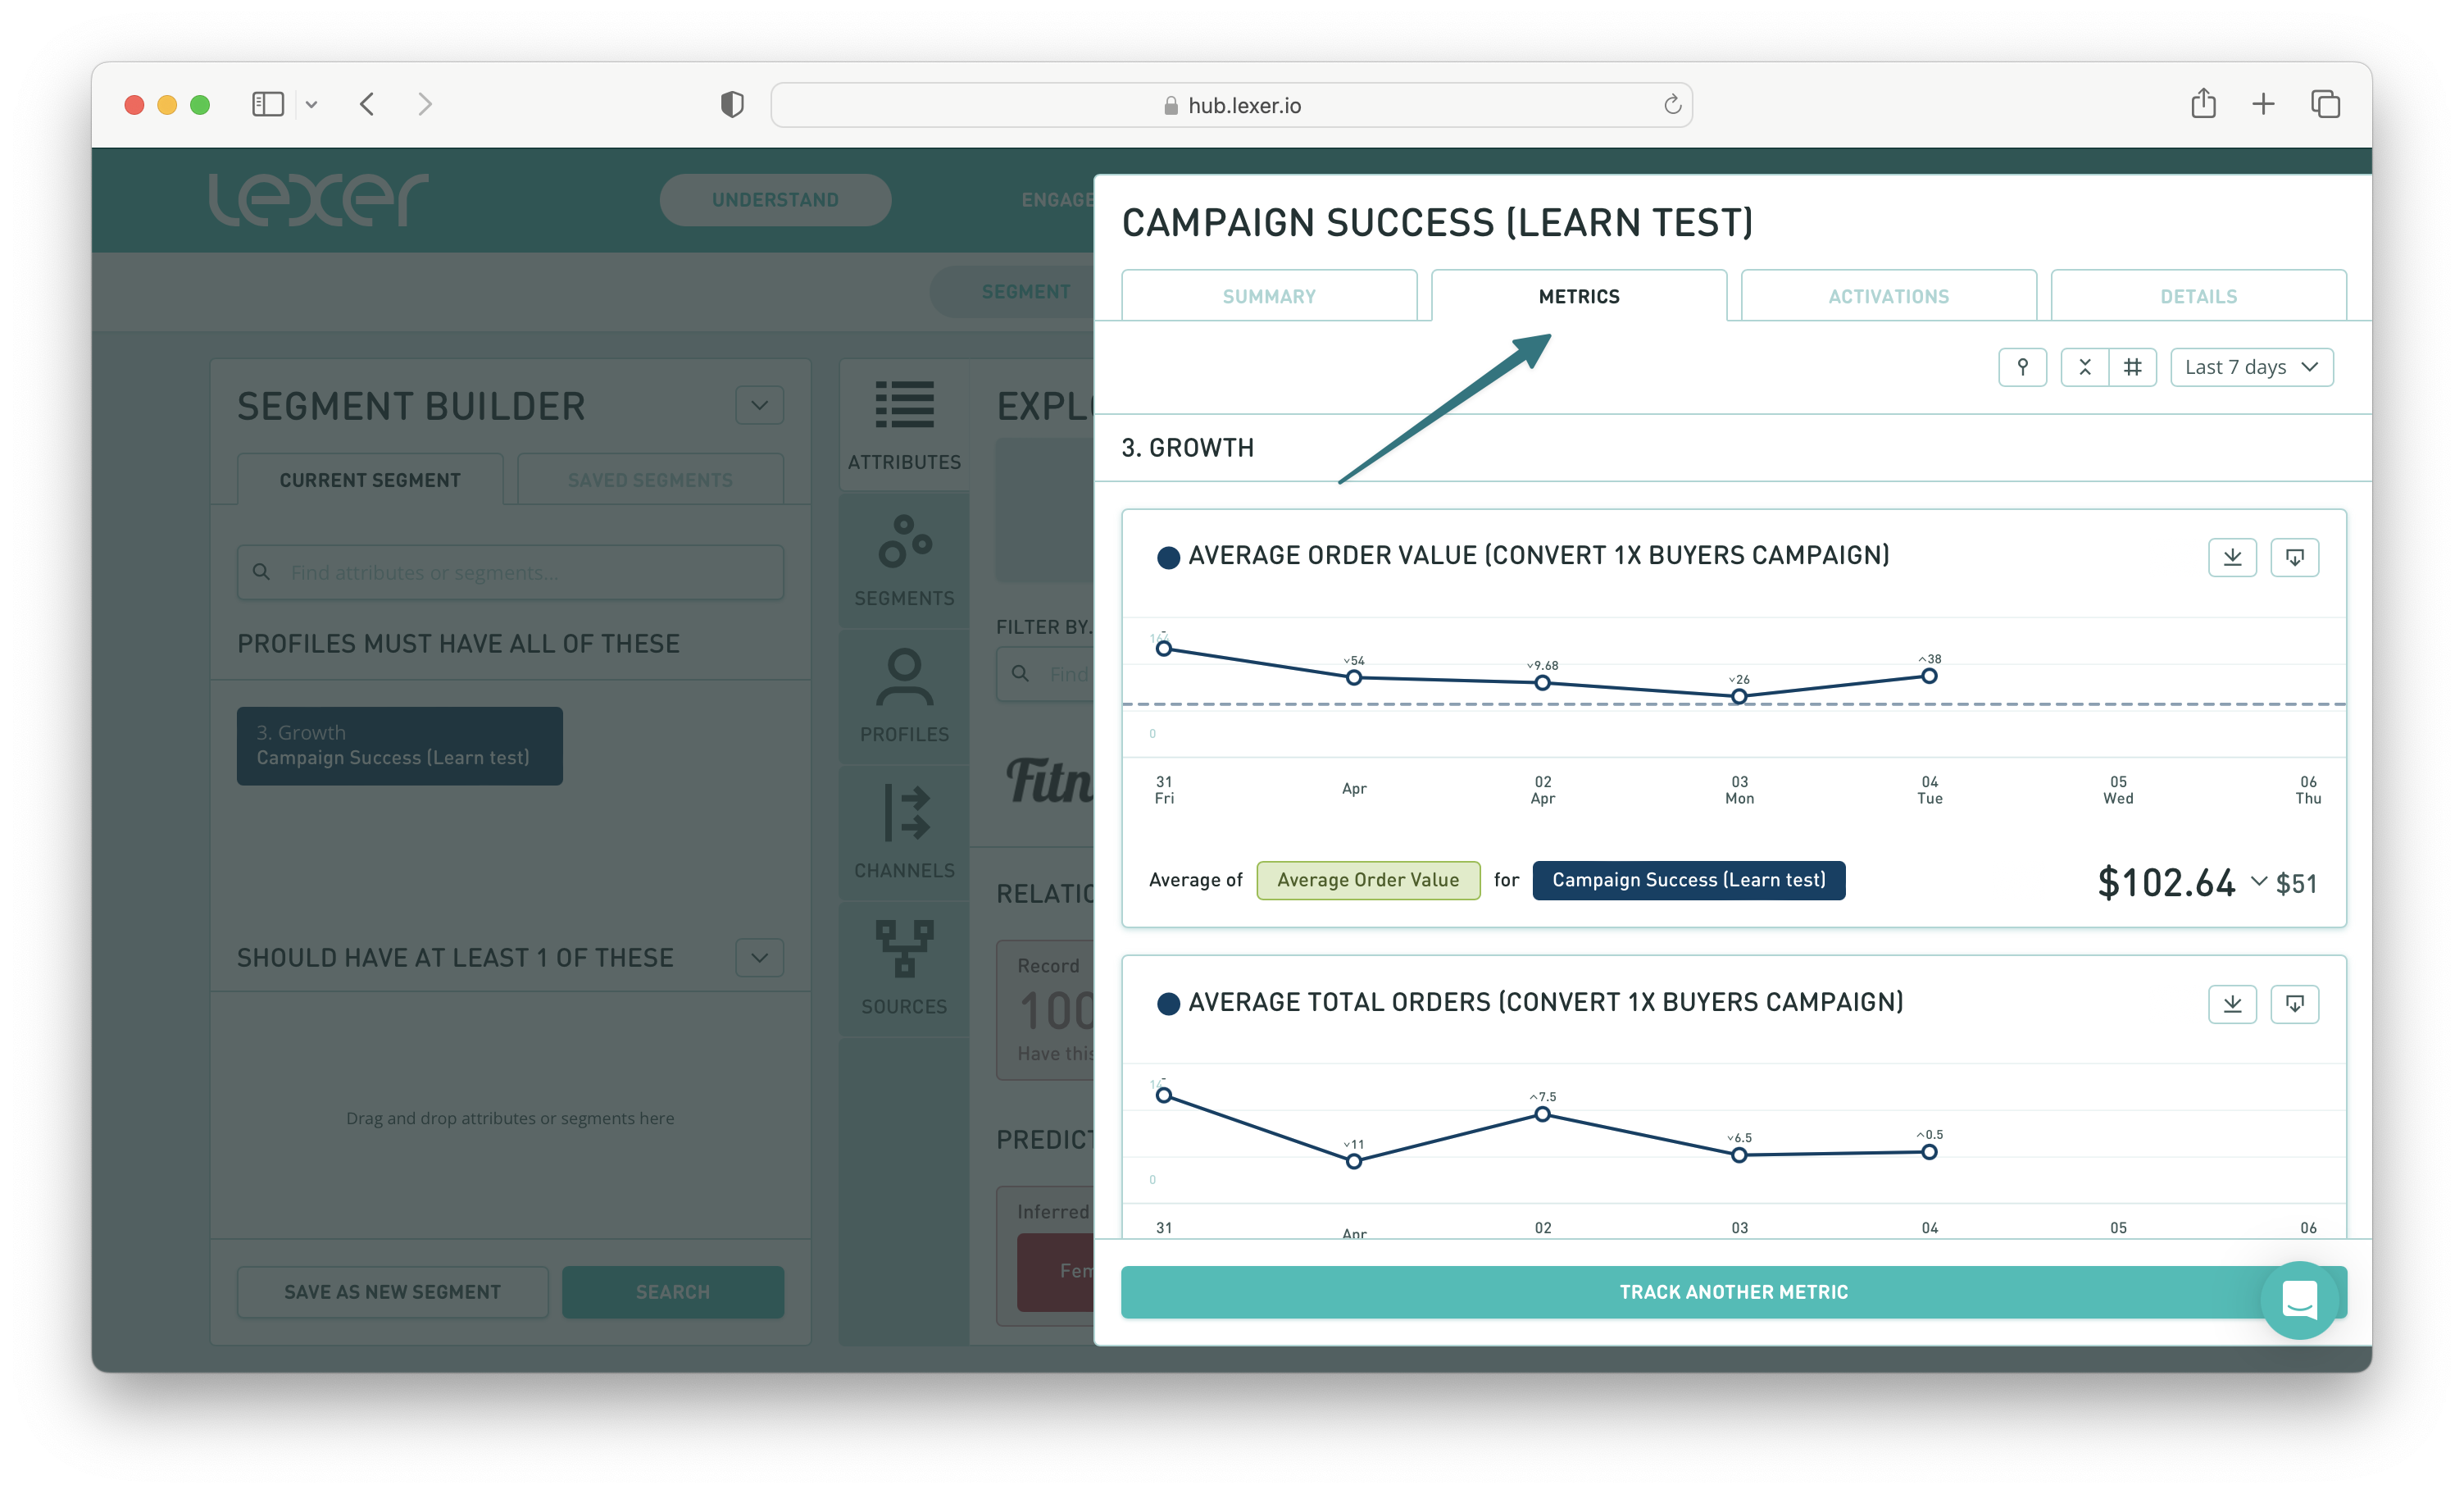Reload the page
This screenshot has height=1494, width=2464.
1672,104
